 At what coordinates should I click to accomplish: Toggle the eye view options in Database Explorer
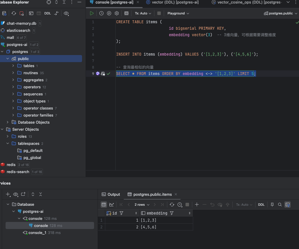point(66,13)
